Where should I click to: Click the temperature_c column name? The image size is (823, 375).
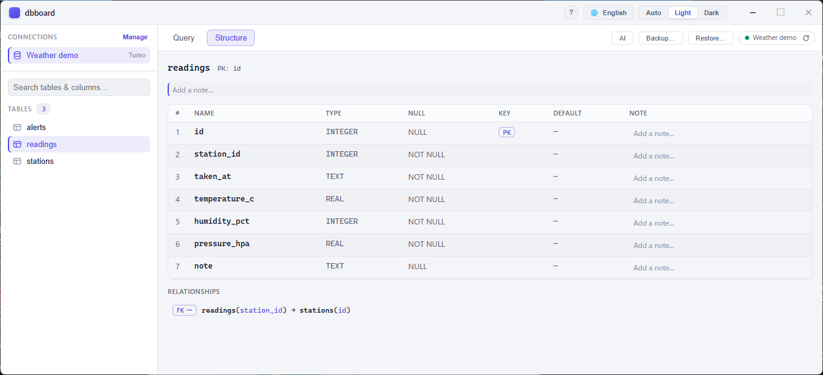click(224, 199)
